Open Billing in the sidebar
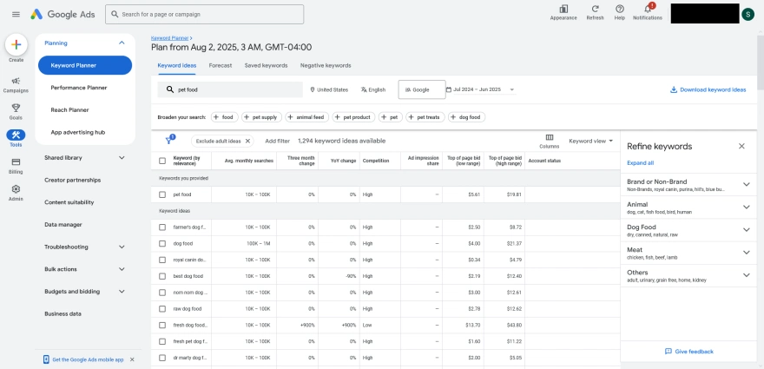764x369 pixels. click(x=16, y=165)
